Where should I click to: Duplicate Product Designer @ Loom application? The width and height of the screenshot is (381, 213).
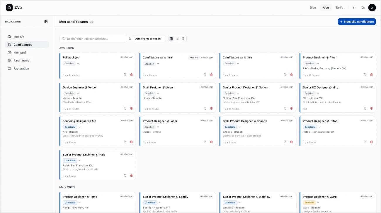[x=205, y=142]
